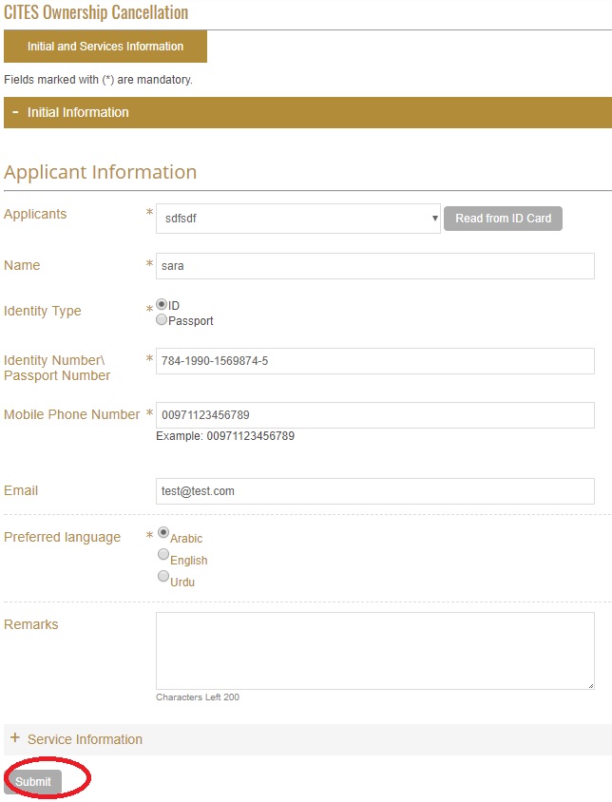Click inside the Remarks text area
612x802 pixels.
[x=374, y=650]
